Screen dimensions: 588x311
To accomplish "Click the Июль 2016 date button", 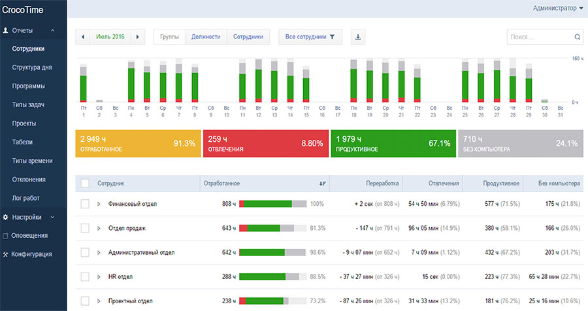I will pos(110,37).
